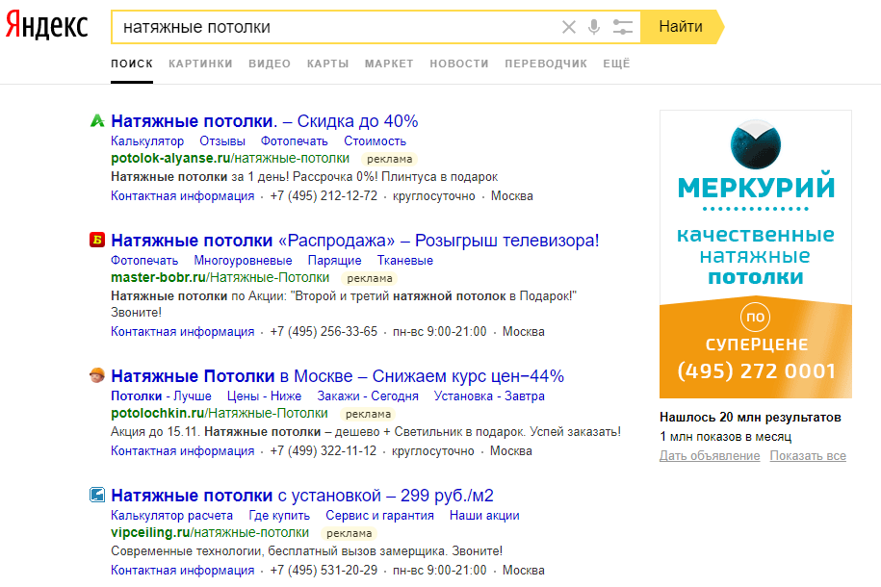Click the green favicon next to potolok-alyanse result
The height and width of the screenshot is (587, 881).
click(x=97, y=120)
